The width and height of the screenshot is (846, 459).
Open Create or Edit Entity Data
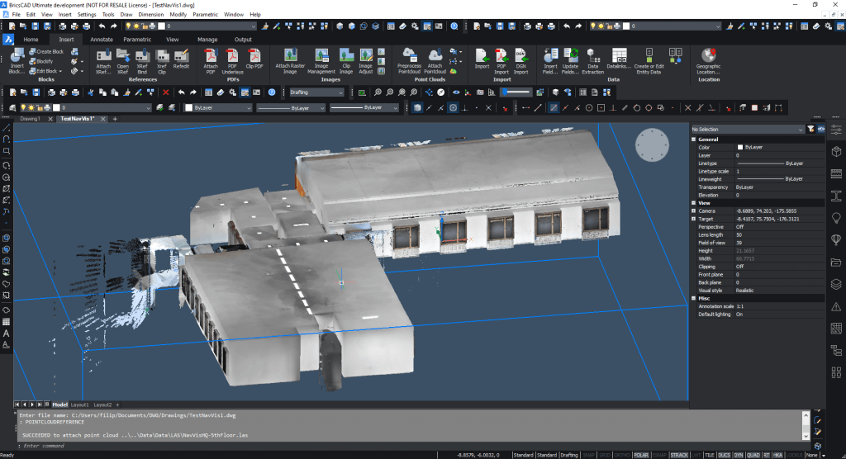[649, 61]
